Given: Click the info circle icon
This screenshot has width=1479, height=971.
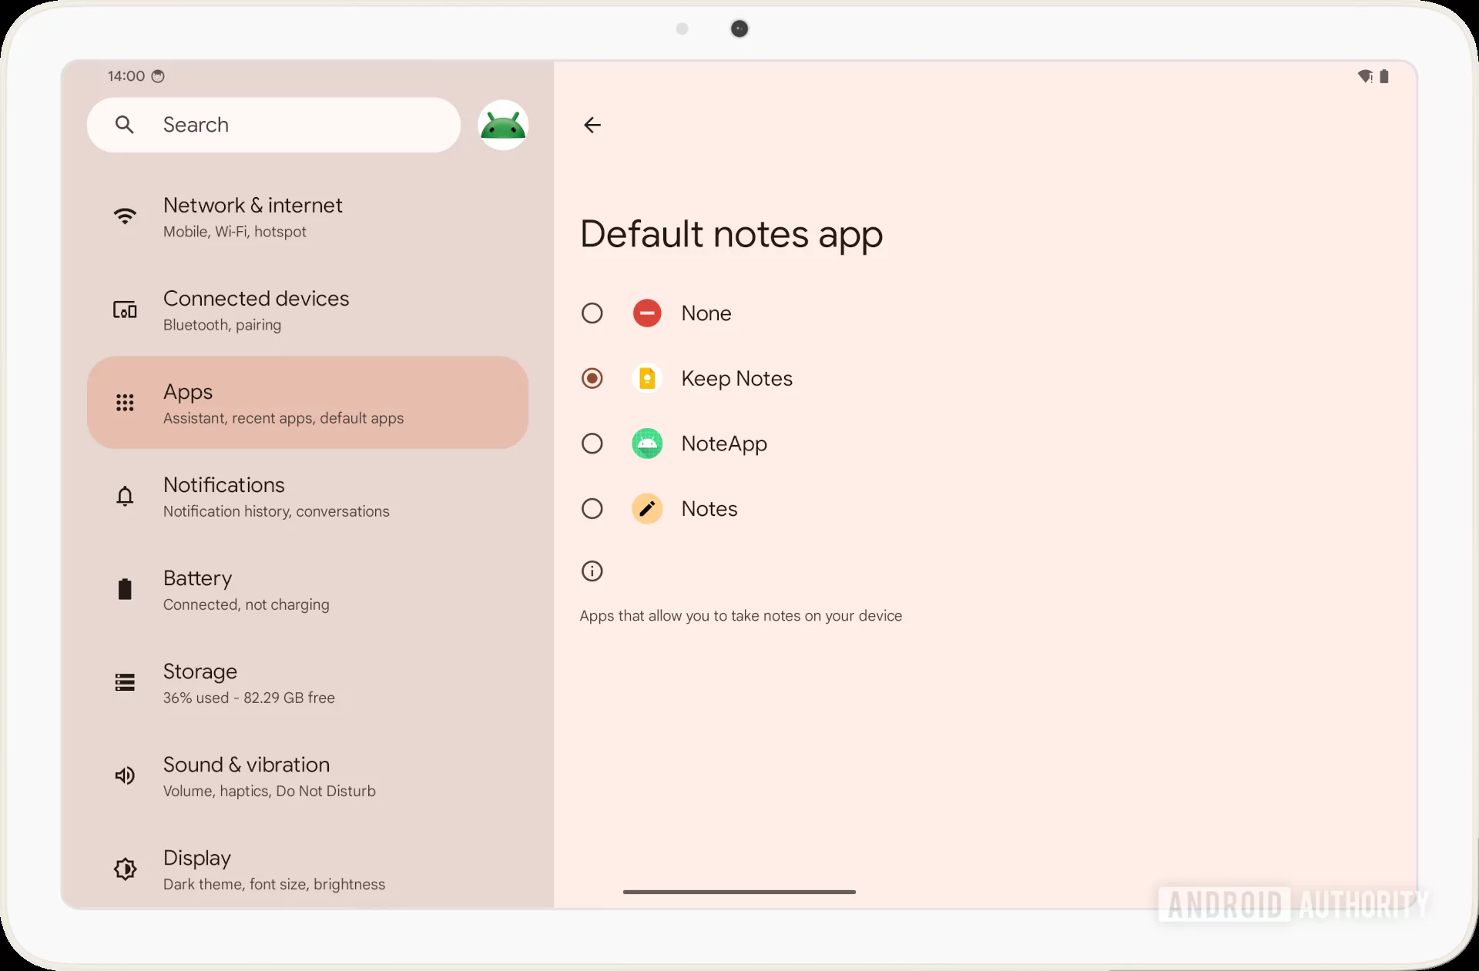Looking at the screenshot, I should click(592, 571).
